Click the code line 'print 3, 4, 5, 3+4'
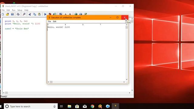Screen dimensions: 194x109 coord(16,21)
